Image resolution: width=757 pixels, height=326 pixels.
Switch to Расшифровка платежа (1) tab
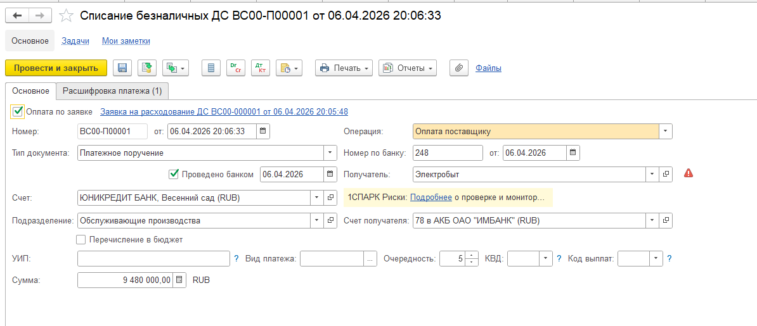pyautogui.click(x=112, y=91)
